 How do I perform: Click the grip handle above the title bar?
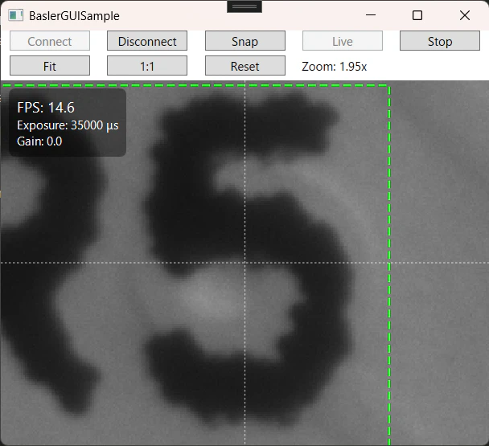click(x=244, y=6)
